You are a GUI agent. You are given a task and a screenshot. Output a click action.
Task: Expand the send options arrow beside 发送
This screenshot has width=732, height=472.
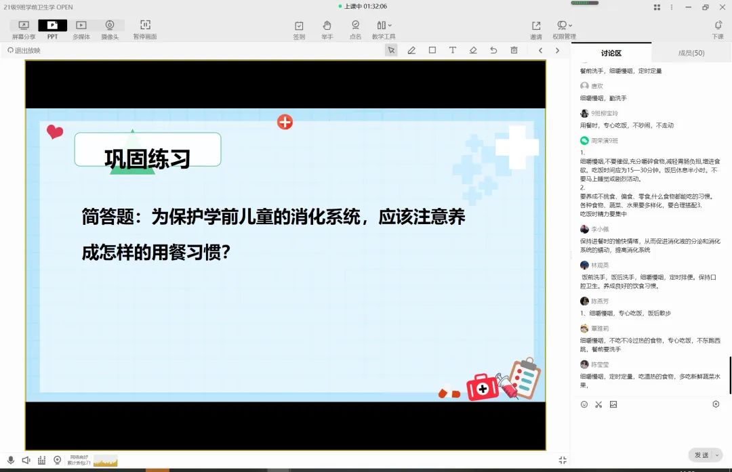point(718,455)
